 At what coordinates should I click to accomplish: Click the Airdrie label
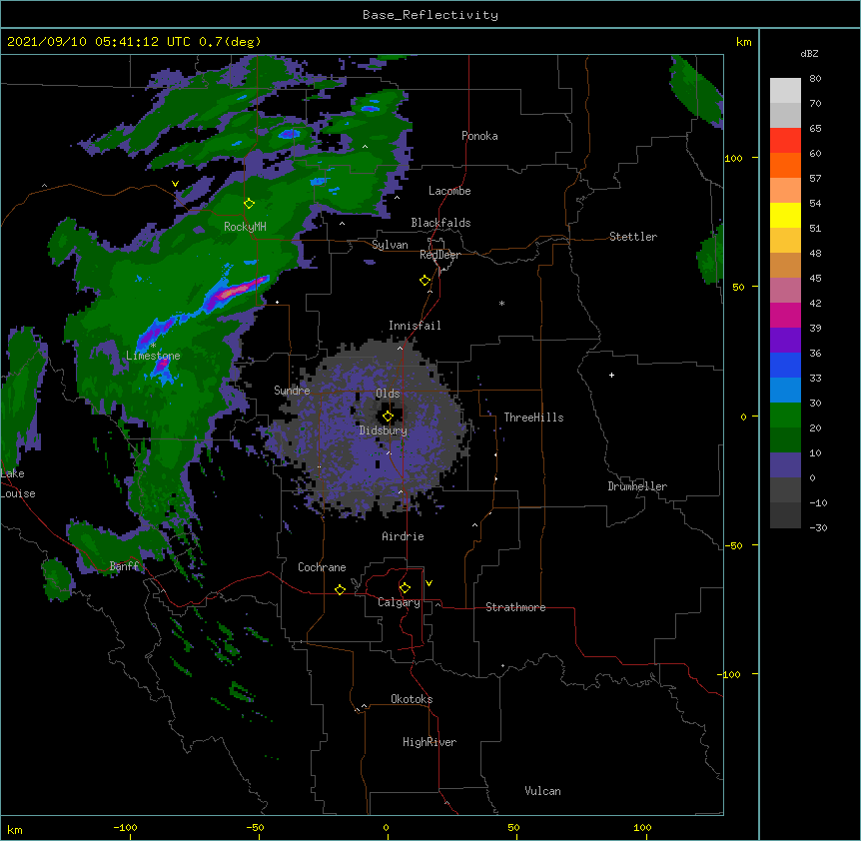(404, 536)
